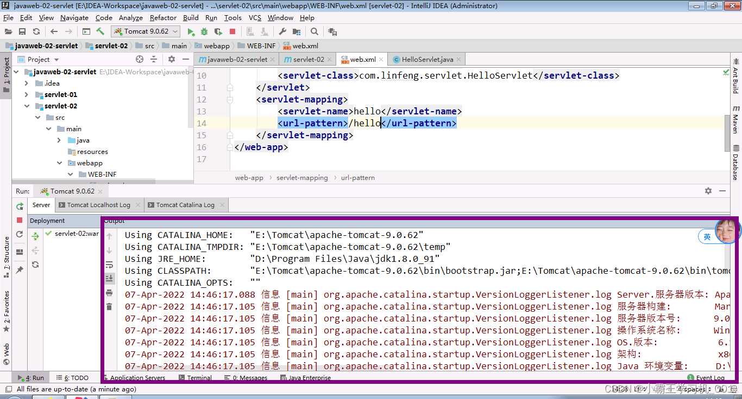742x399 pixels.
Task: Collapse the servlet-mapping fold marker at line 12
Action: tap(230, 99)
